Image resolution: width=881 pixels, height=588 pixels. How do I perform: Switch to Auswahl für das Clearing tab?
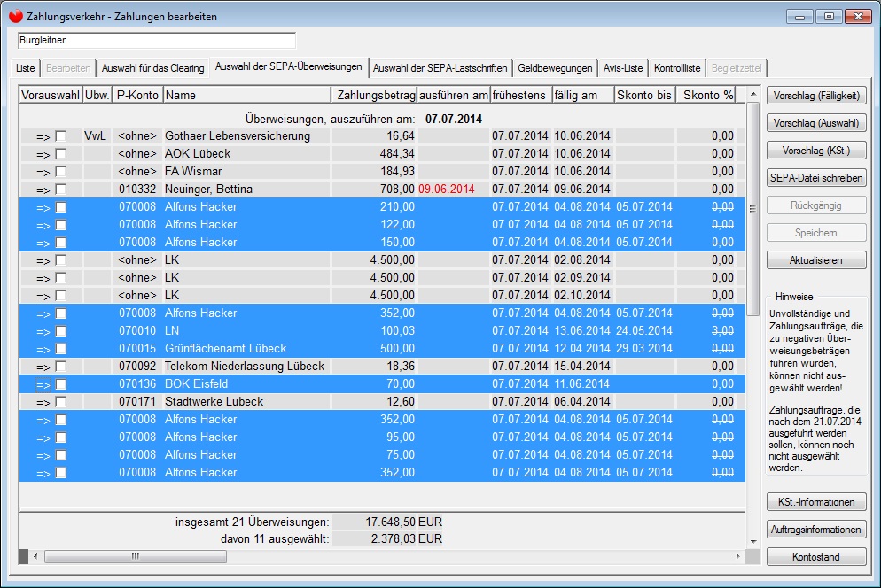[152, 68]
